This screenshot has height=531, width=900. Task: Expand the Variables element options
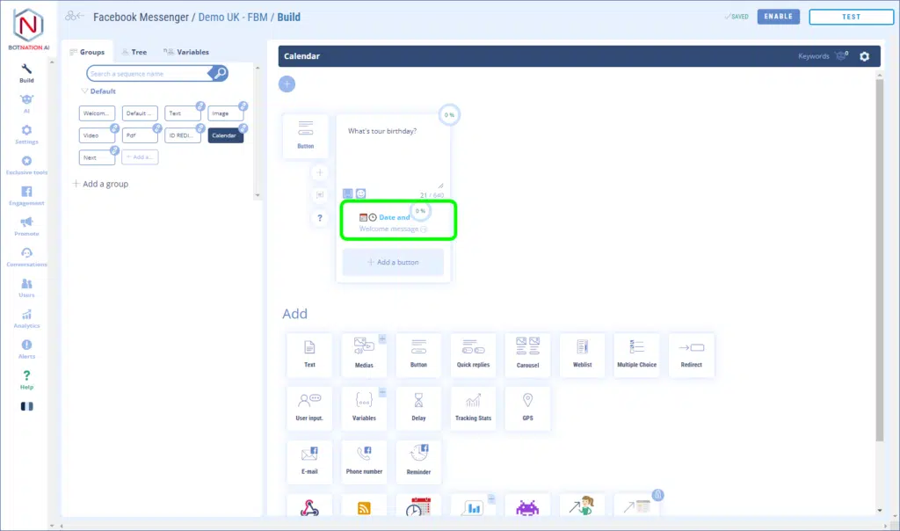[x=382, y=391]
